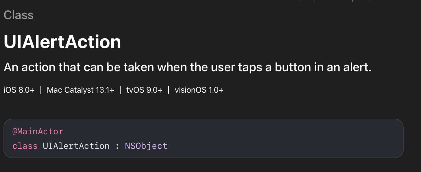Open the NSObject superclass link

click(x=146, y=146)
